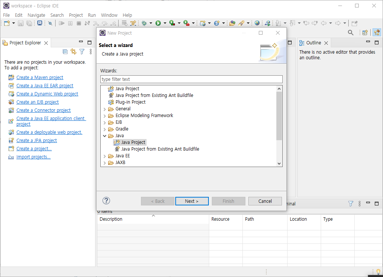This screenshot has height=277, width=383.
Task: Click the Open Type folder icon
Action: [232, 23]
